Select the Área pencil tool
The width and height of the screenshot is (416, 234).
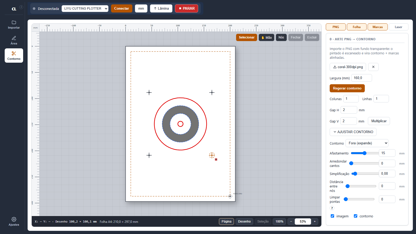point(14,40)
